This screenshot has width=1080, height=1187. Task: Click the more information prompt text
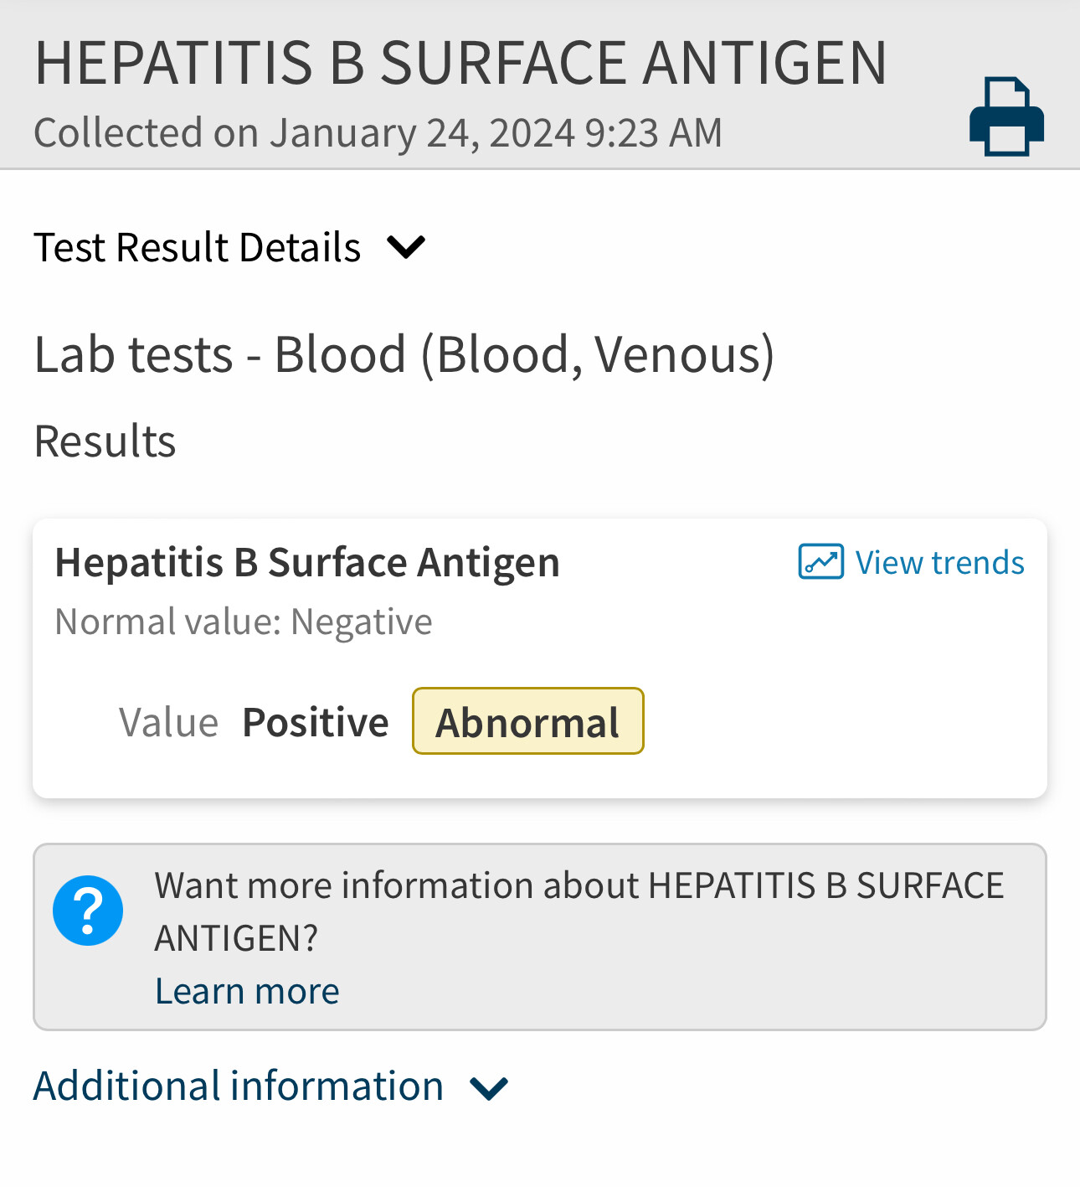(579, 911)
